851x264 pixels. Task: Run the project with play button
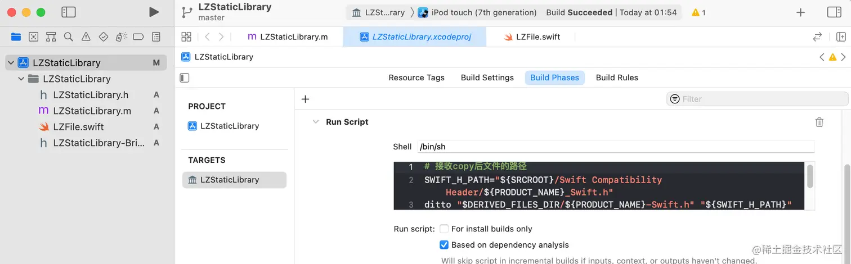click(154, 12)
